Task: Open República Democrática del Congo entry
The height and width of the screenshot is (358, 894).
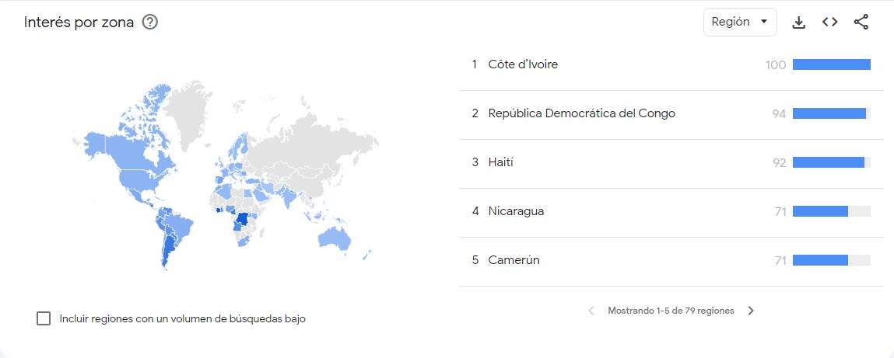Action: [581, 113]
